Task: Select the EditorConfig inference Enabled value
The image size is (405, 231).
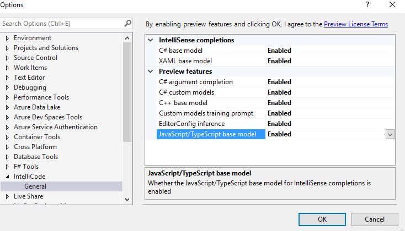Action: coord(279,124)
